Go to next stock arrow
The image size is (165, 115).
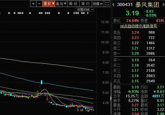164,5
